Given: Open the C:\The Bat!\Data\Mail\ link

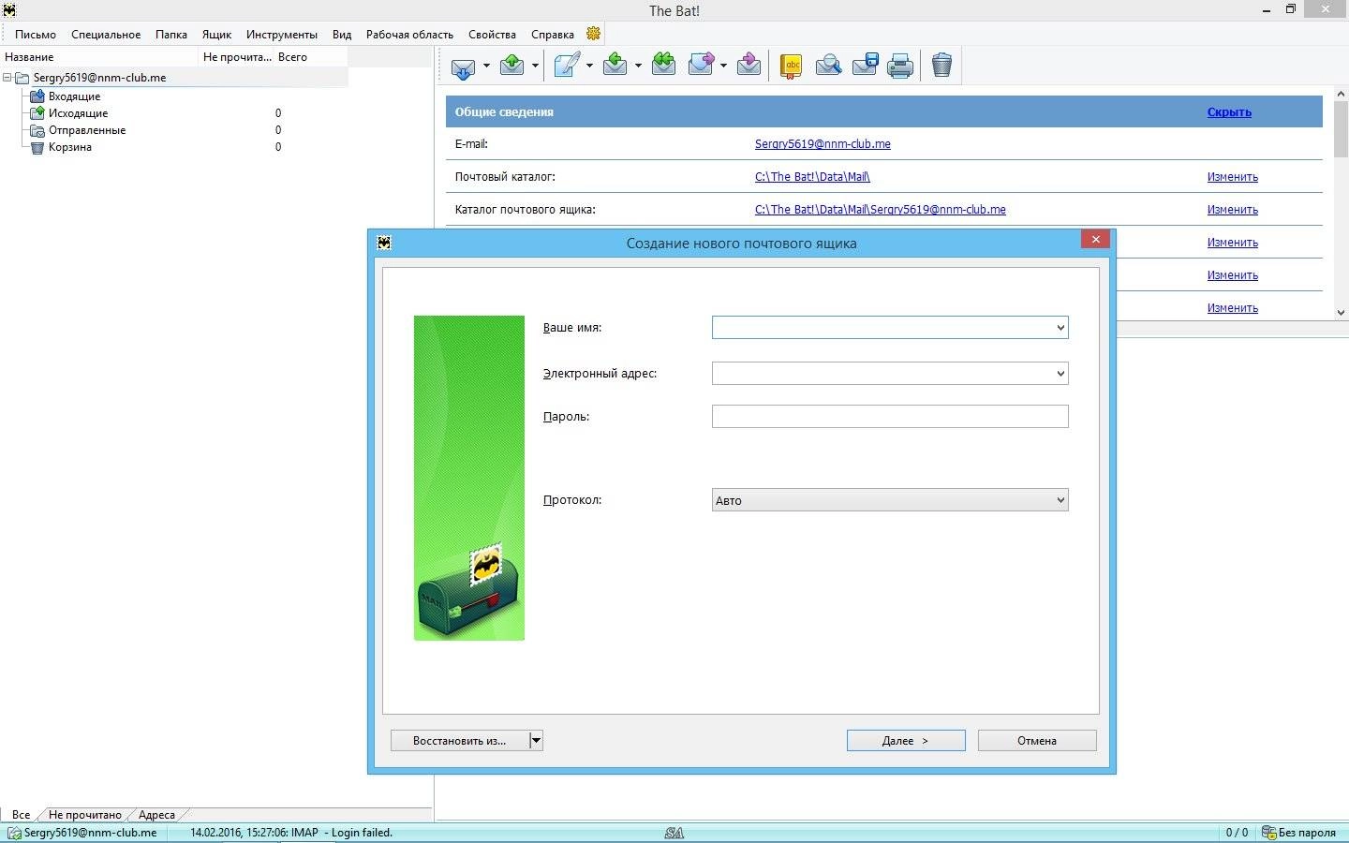Looking at the screenshot, I should click(x=812, y=177).
